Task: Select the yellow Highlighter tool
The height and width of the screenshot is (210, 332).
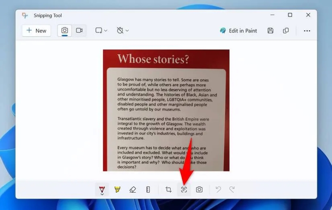Action: coord(117,189)
